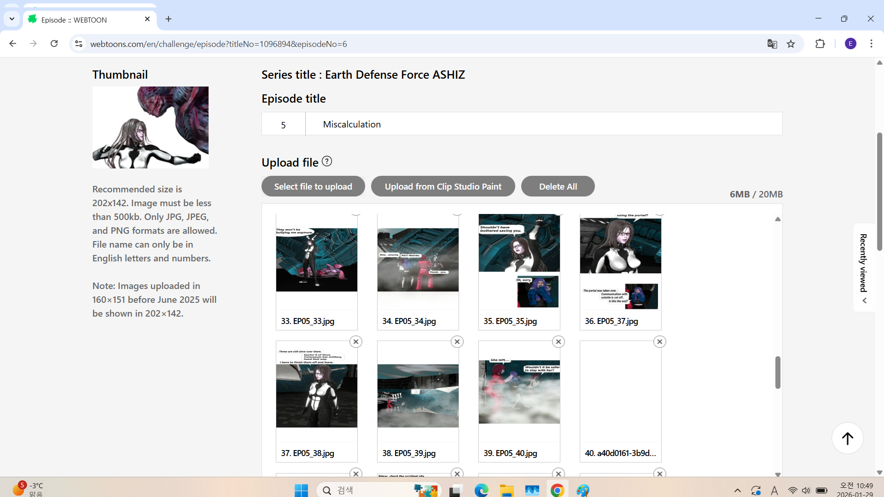Remove EP05_39.jpg with its X icon
Screen dimensions: 884x497
457,341
